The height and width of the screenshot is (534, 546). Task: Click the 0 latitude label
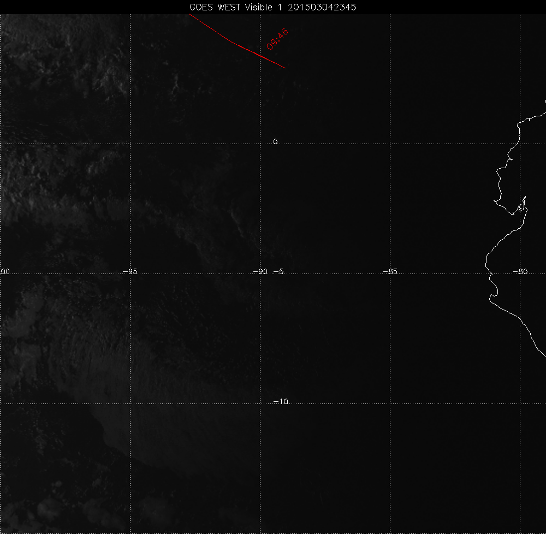[275, 141]
